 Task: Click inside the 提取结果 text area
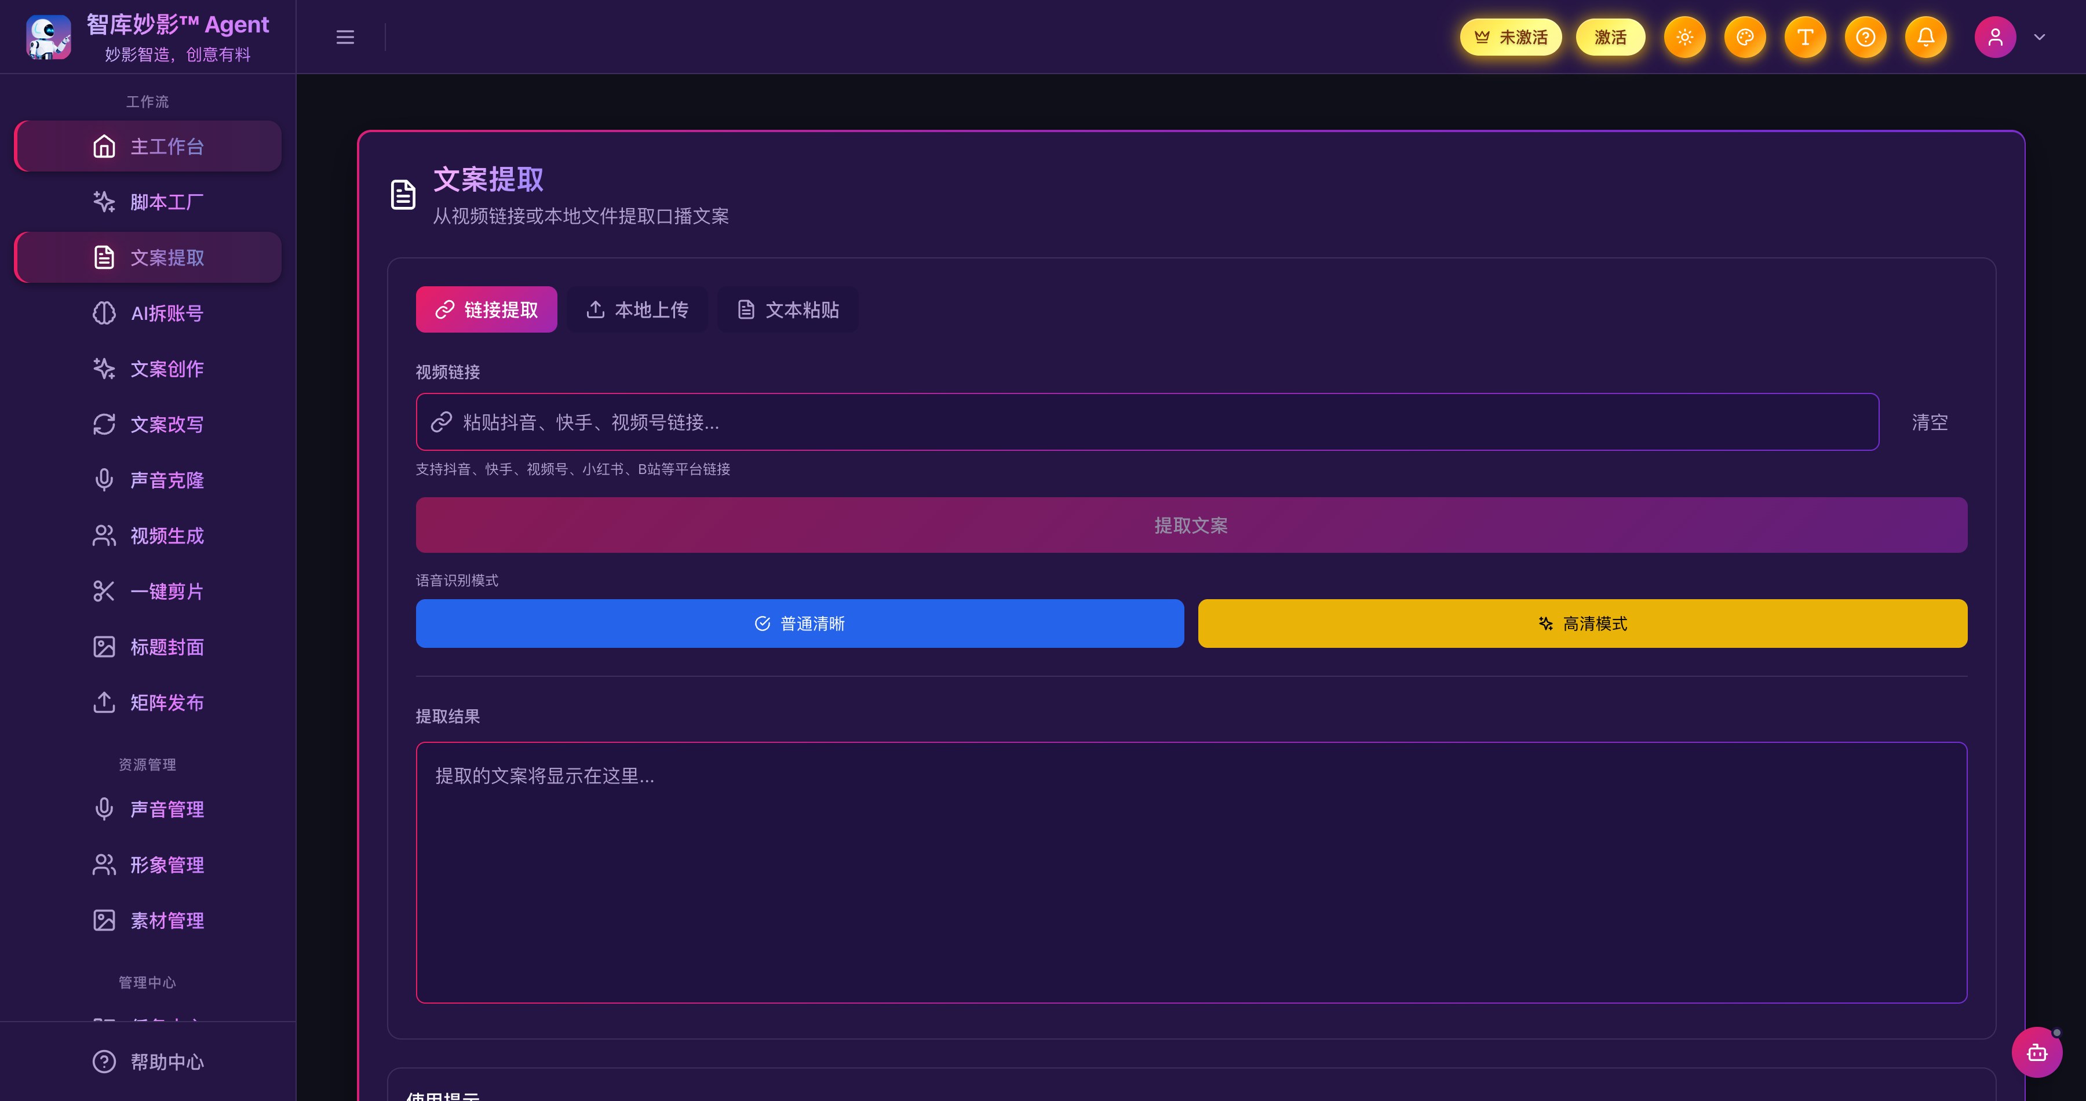click(x=1192, y=873)
